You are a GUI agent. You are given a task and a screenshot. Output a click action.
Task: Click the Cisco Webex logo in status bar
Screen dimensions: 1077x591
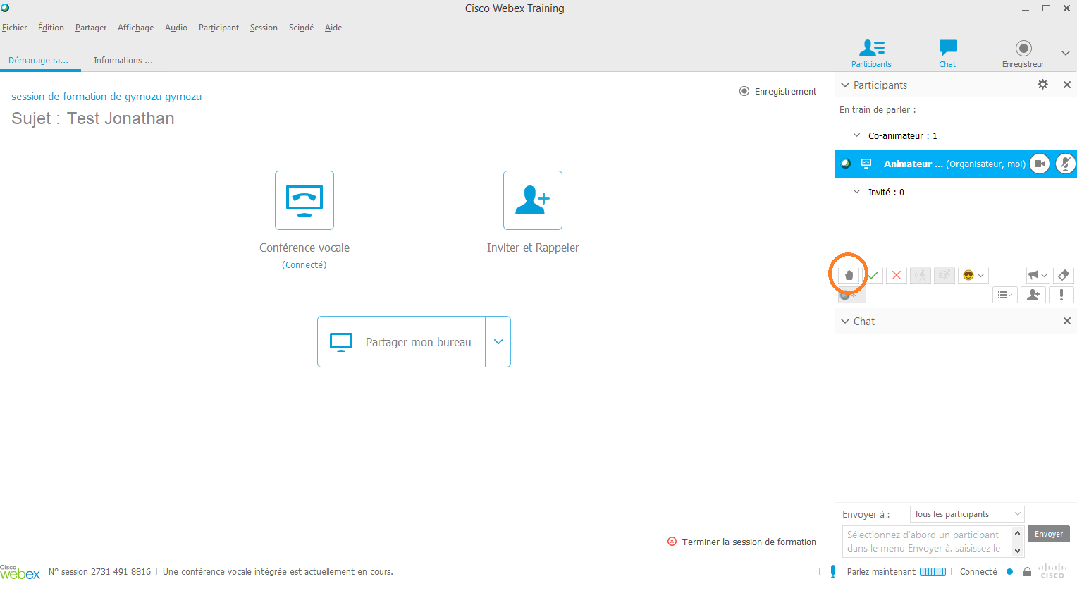(20, 572)
